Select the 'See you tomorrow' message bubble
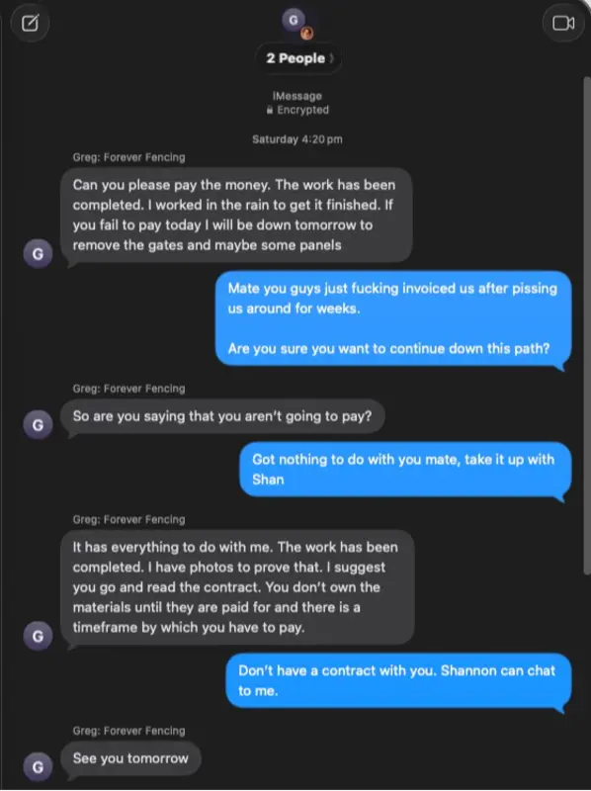 130,758
